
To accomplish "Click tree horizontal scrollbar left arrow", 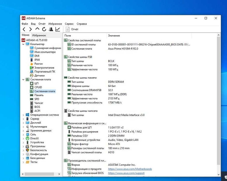I will tap(23, 174).
